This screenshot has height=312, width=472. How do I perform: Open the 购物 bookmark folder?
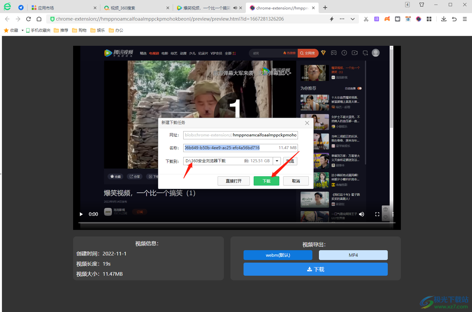pos(79,30)
